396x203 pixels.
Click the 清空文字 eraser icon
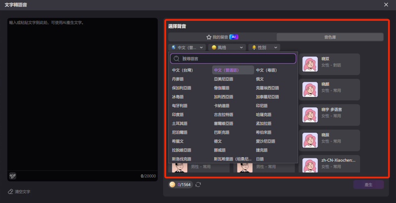[x=10, y=192]
